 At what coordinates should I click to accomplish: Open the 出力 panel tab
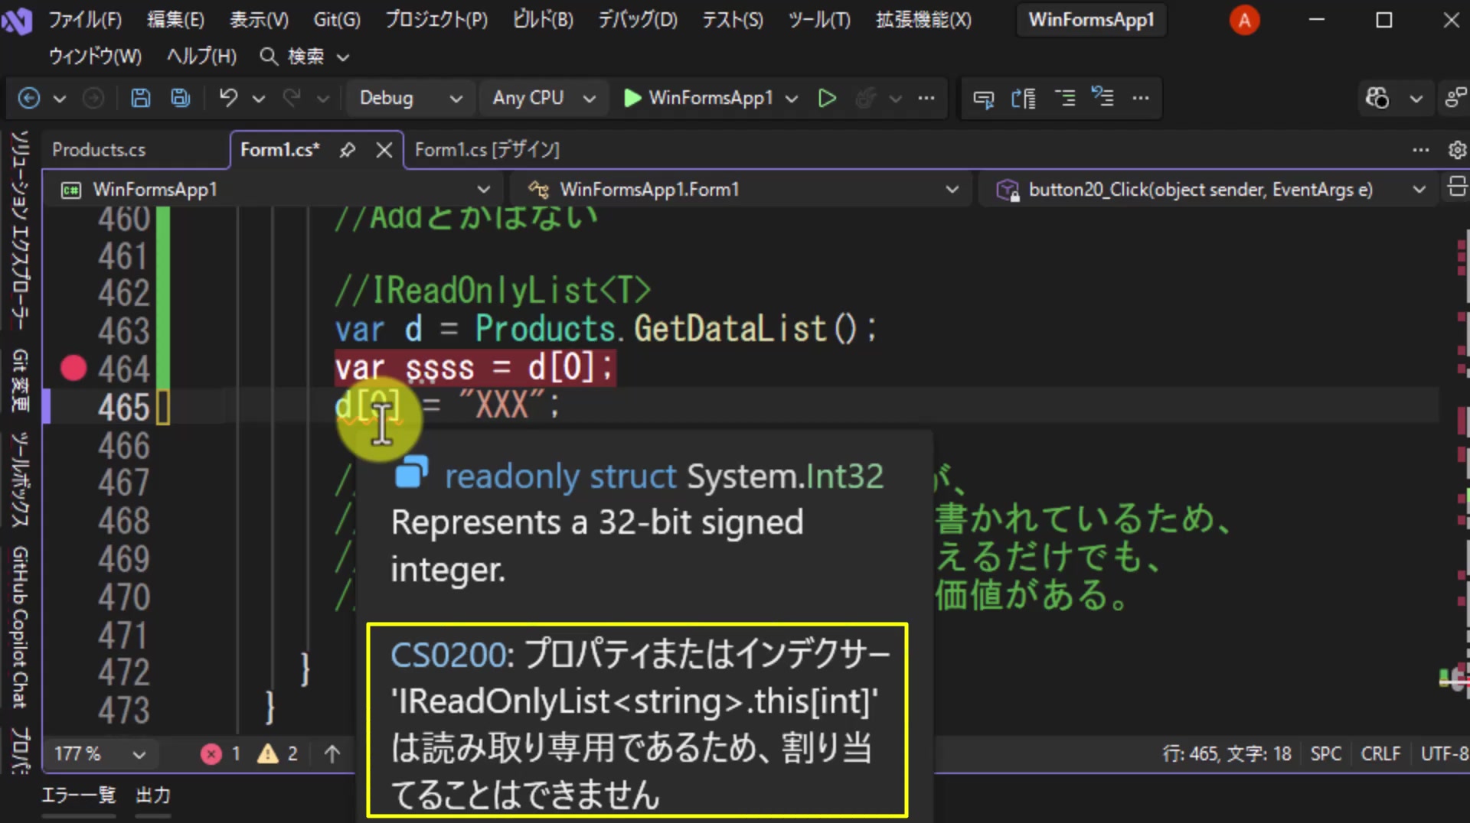tap(153, 795)
